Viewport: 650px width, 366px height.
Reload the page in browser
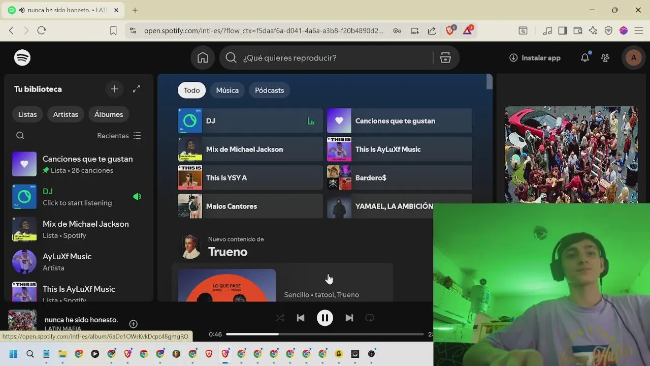42,30
